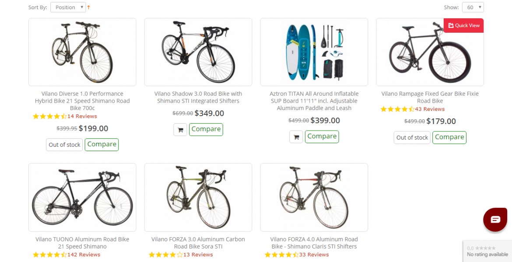Screen dimensions: 512x262
Task: Click the Google rating badge
Action: point(487,251)
